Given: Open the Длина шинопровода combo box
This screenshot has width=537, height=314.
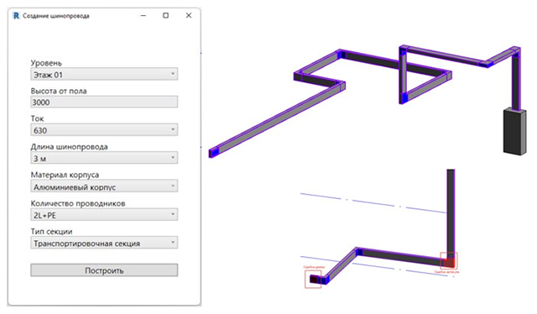Looking at the screenshot, I should (104, 158).
